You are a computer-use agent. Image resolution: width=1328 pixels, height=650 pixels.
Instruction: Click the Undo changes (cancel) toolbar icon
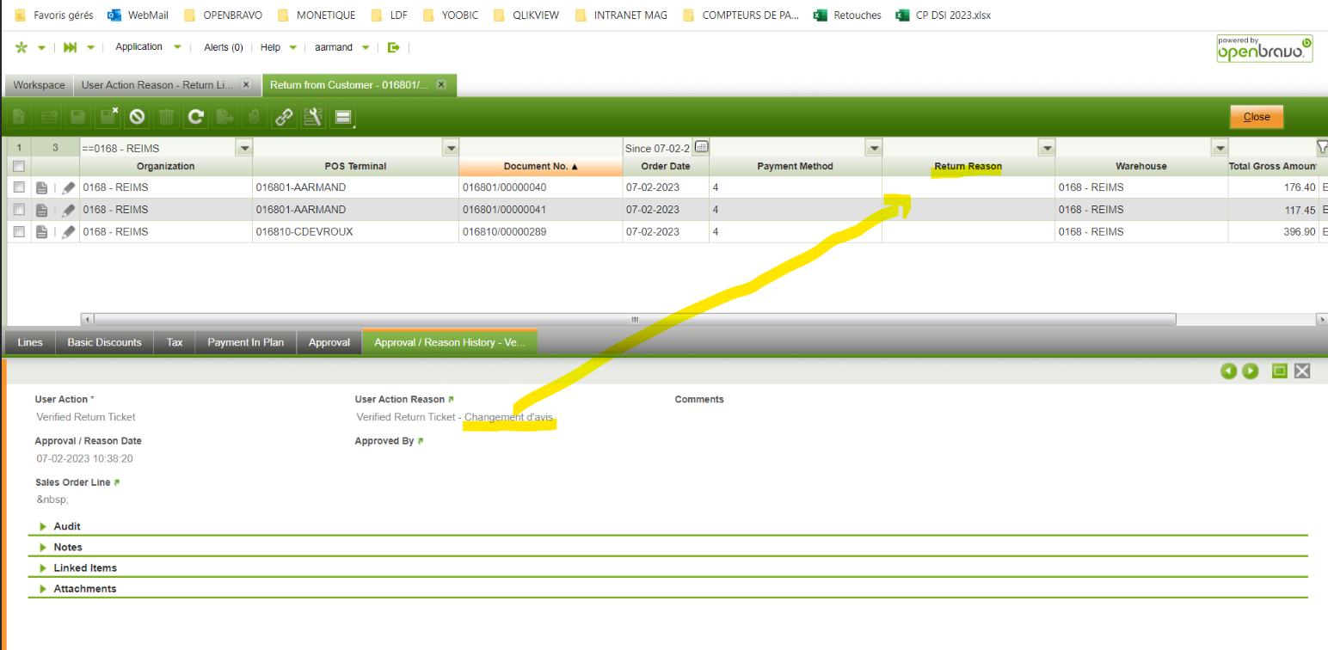136,117
